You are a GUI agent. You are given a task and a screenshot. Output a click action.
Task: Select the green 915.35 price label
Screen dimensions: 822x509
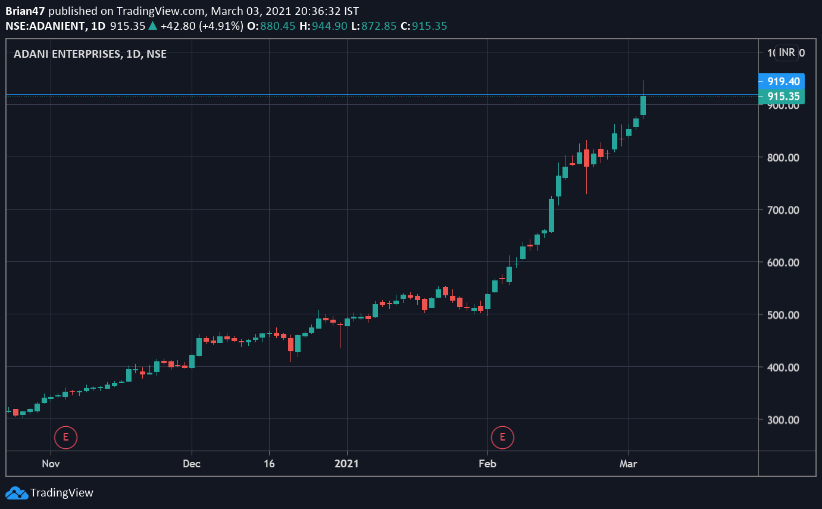782,96
